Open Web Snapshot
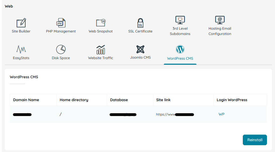The height and width of the screenshot is (152, 275). (100, 24)
